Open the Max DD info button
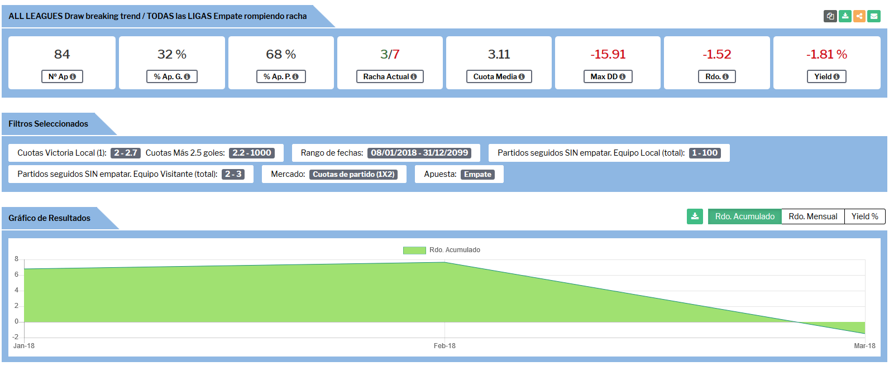Screen dimensions: 889x366 pos(608,76)
